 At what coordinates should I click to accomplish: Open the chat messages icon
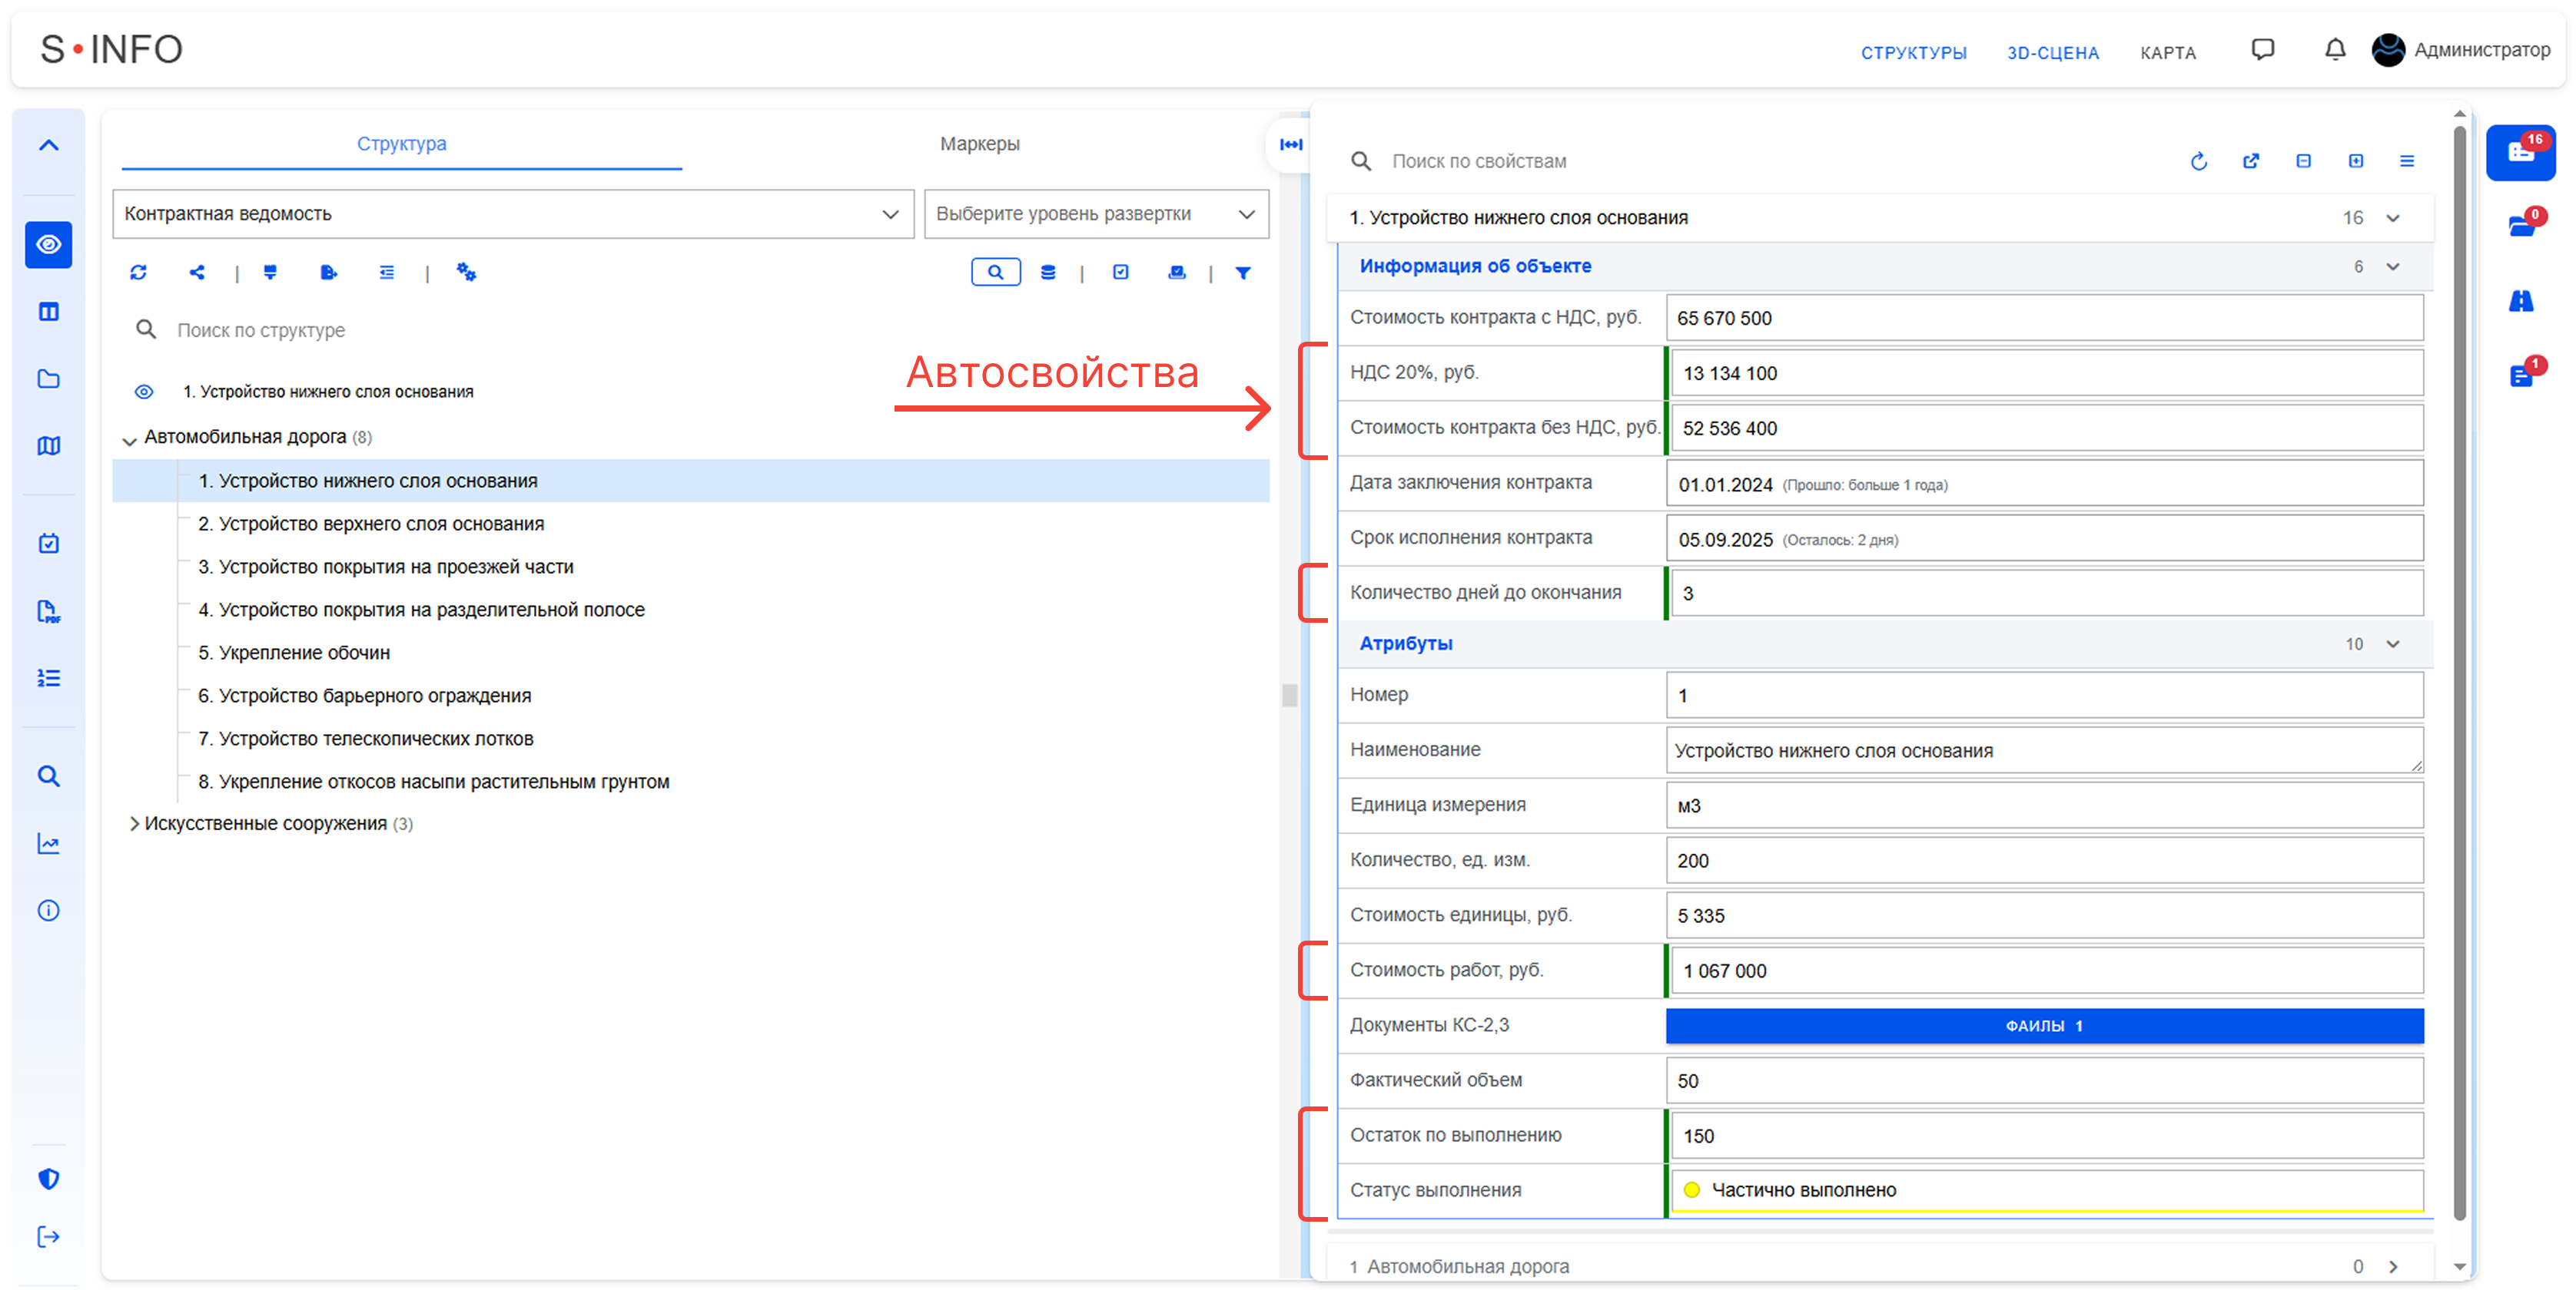coord(2262,50)
